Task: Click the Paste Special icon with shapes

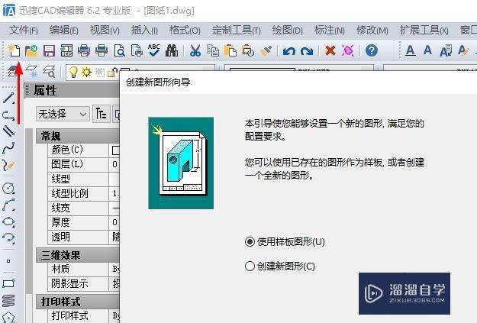Action: pyautogui.click(x=248, y=50)
